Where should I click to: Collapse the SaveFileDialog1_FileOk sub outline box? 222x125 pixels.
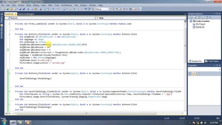click(x=9, y=92)
